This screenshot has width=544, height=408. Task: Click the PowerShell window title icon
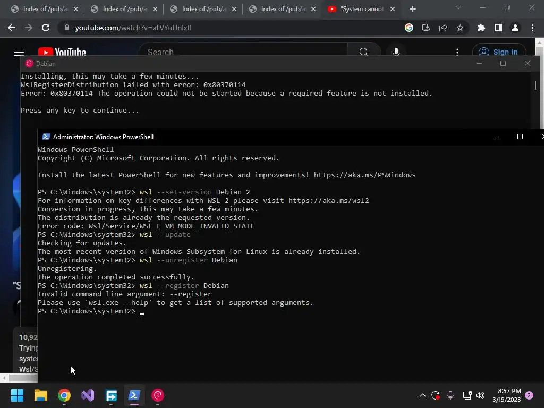(x=46, y=137)
